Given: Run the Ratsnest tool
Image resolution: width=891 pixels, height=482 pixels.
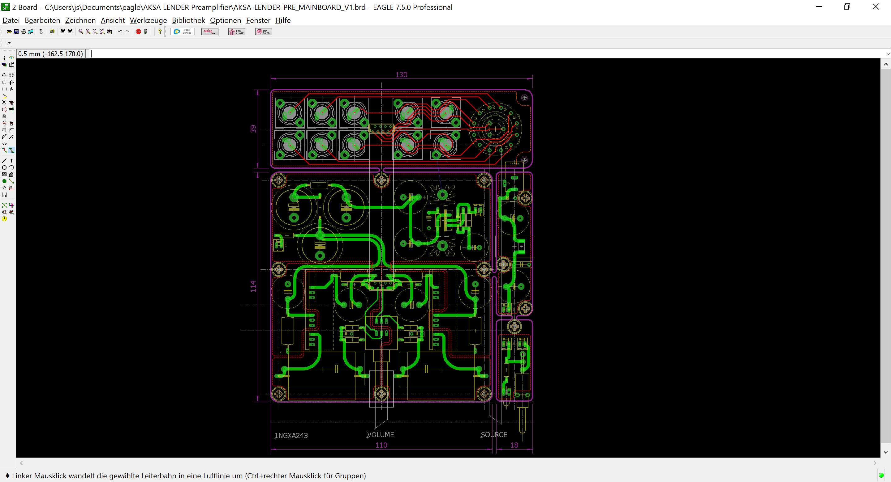Looking at the screenshot, I should tap(4, 205).
